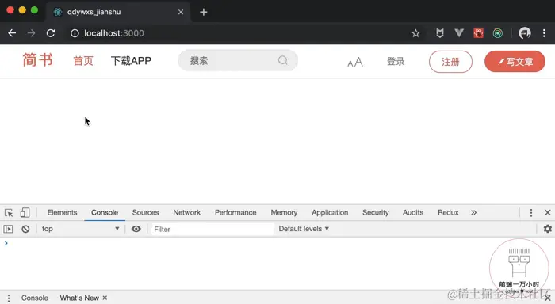Switch to the Memory panel

[284, 212]
